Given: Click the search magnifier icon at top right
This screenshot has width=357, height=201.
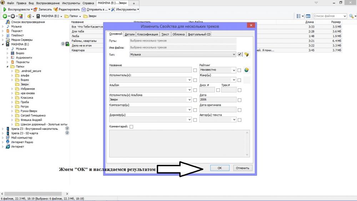Looking at the screenshot, I should pyautogui.click(x=352, y=16).
